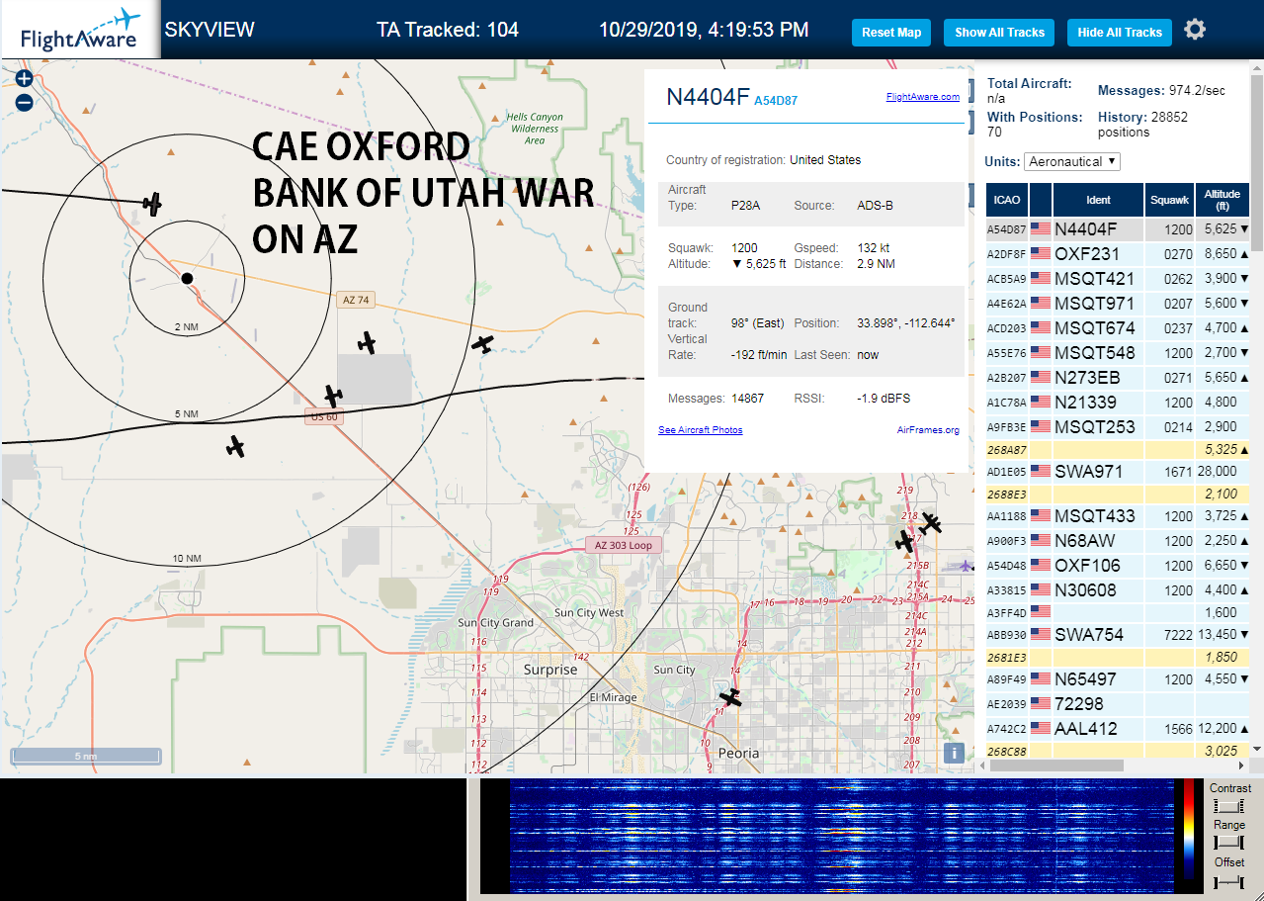Select the aircraft icon near Peoria

tap(730, 698)
